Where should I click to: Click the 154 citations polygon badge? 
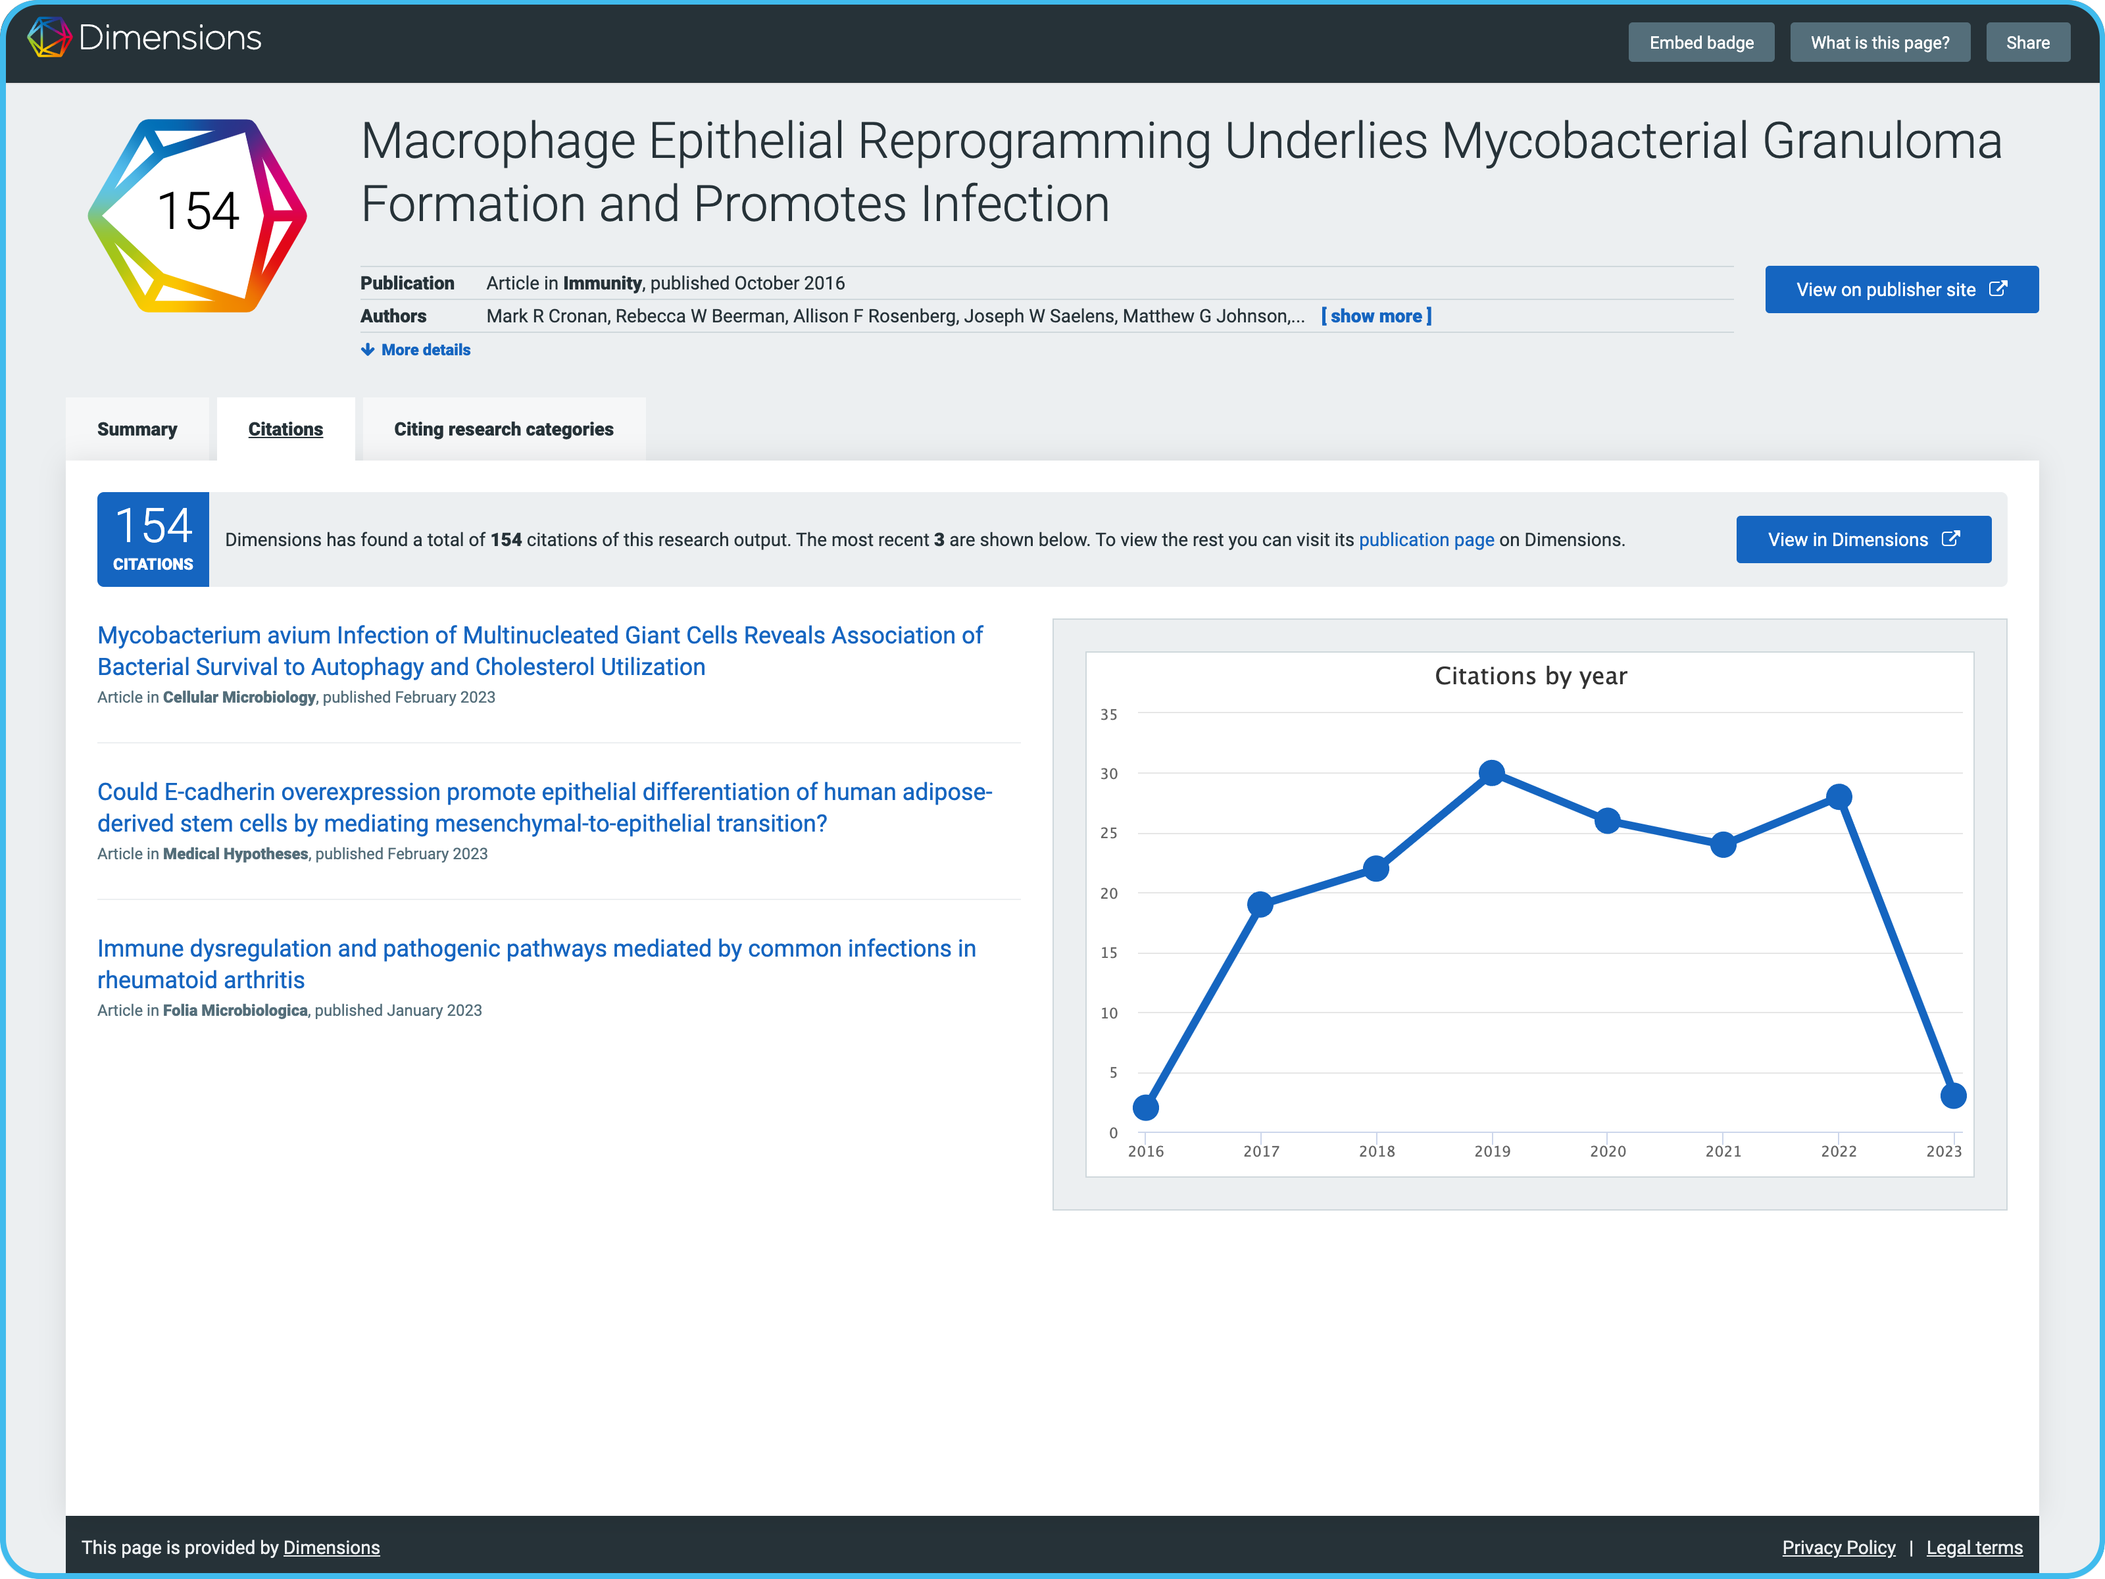pyautogui.click(x=197, y=215)
